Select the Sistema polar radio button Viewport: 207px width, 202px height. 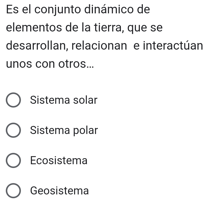click(13, 130)
